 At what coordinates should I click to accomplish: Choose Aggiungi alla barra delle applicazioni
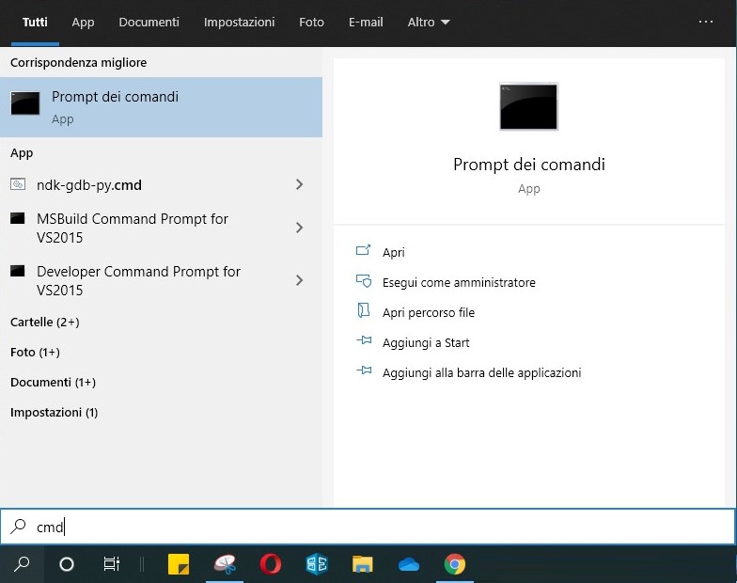pos(481,372)
